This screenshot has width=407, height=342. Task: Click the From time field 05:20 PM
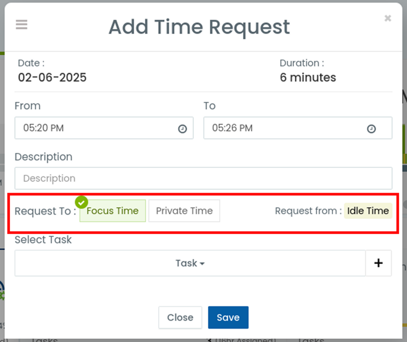tap(104, 128)
